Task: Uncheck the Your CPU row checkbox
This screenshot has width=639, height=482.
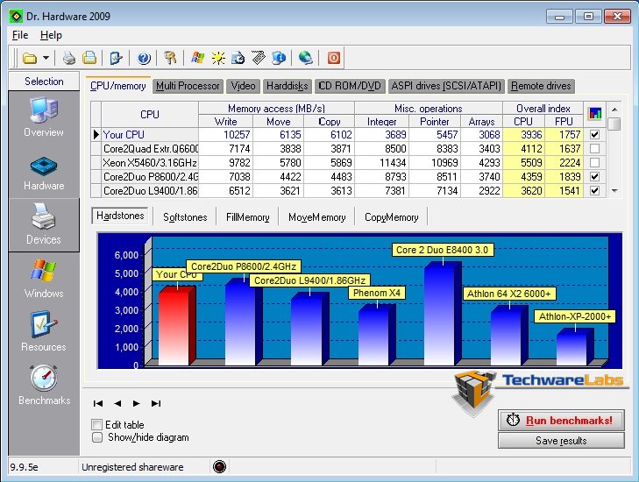Action: pos(594,134)
